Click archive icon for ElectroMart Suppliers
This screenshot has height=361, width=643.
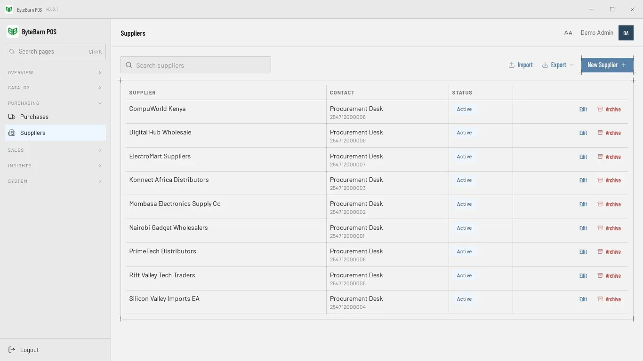600,157
